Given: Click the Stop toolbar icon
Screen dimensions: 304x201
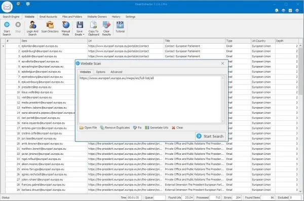Looking at the screenshot, I should click(18, 25).
